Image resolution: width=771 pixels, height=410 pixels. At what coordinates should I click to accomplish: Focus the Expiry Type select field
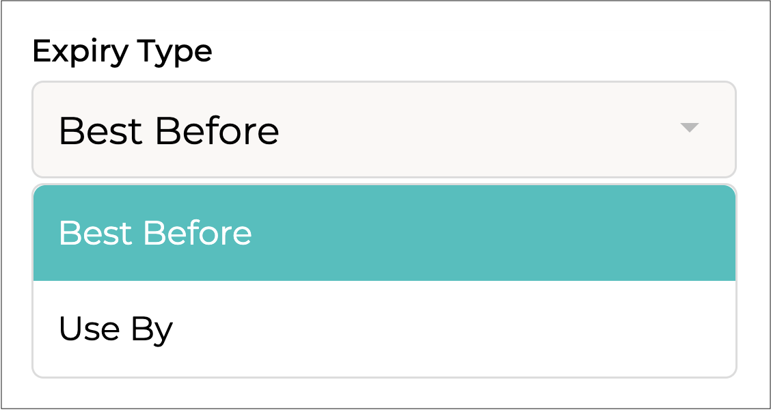383,130
